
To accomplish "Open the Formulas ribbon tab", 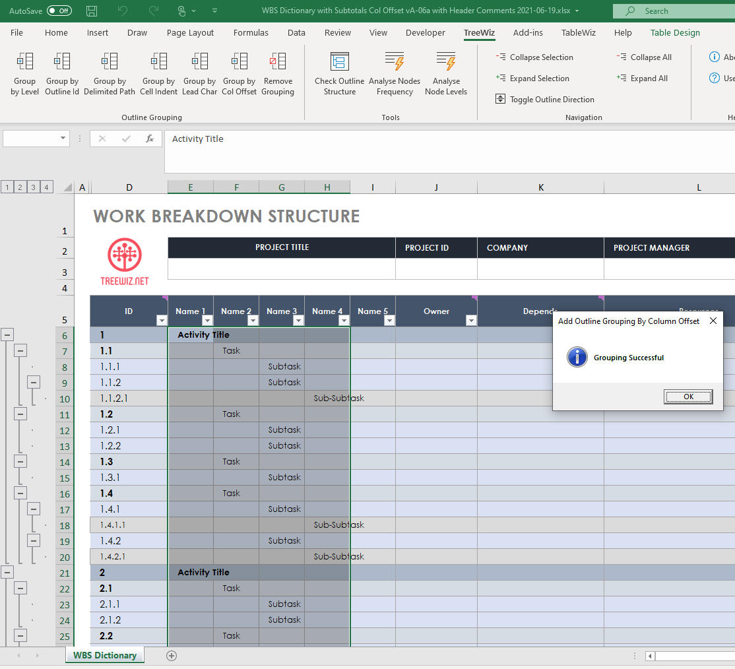I will pyautogui.click(x=251, y=32).
